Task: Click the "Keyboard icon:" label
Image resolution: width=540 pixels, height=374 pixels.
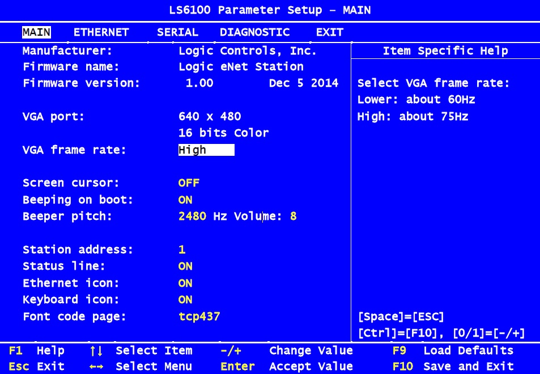Action: [x=71, y=300]
